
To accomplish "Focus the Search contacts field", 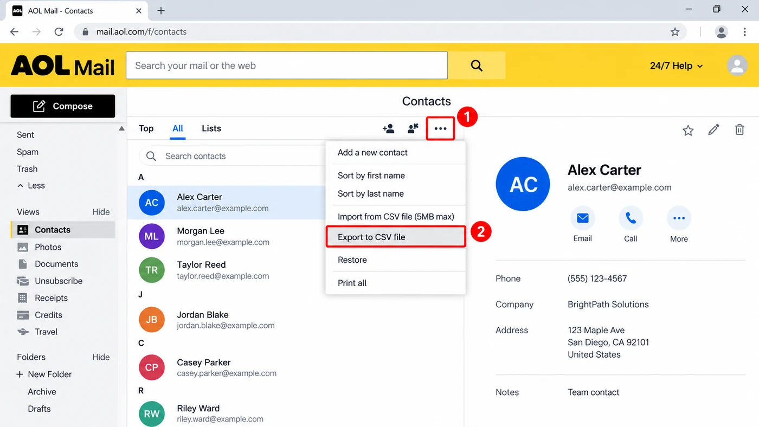I will pos(233,156).
